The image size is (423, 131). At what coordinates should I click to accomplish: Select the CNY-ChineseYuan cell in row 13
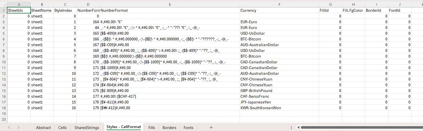point(279,79)
